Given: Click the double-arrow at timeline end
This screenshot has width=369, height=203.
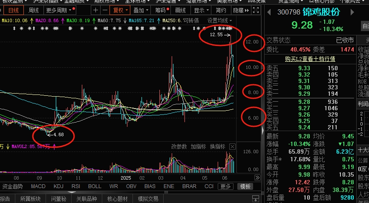Looking at the screenshot, I should 257,178.
